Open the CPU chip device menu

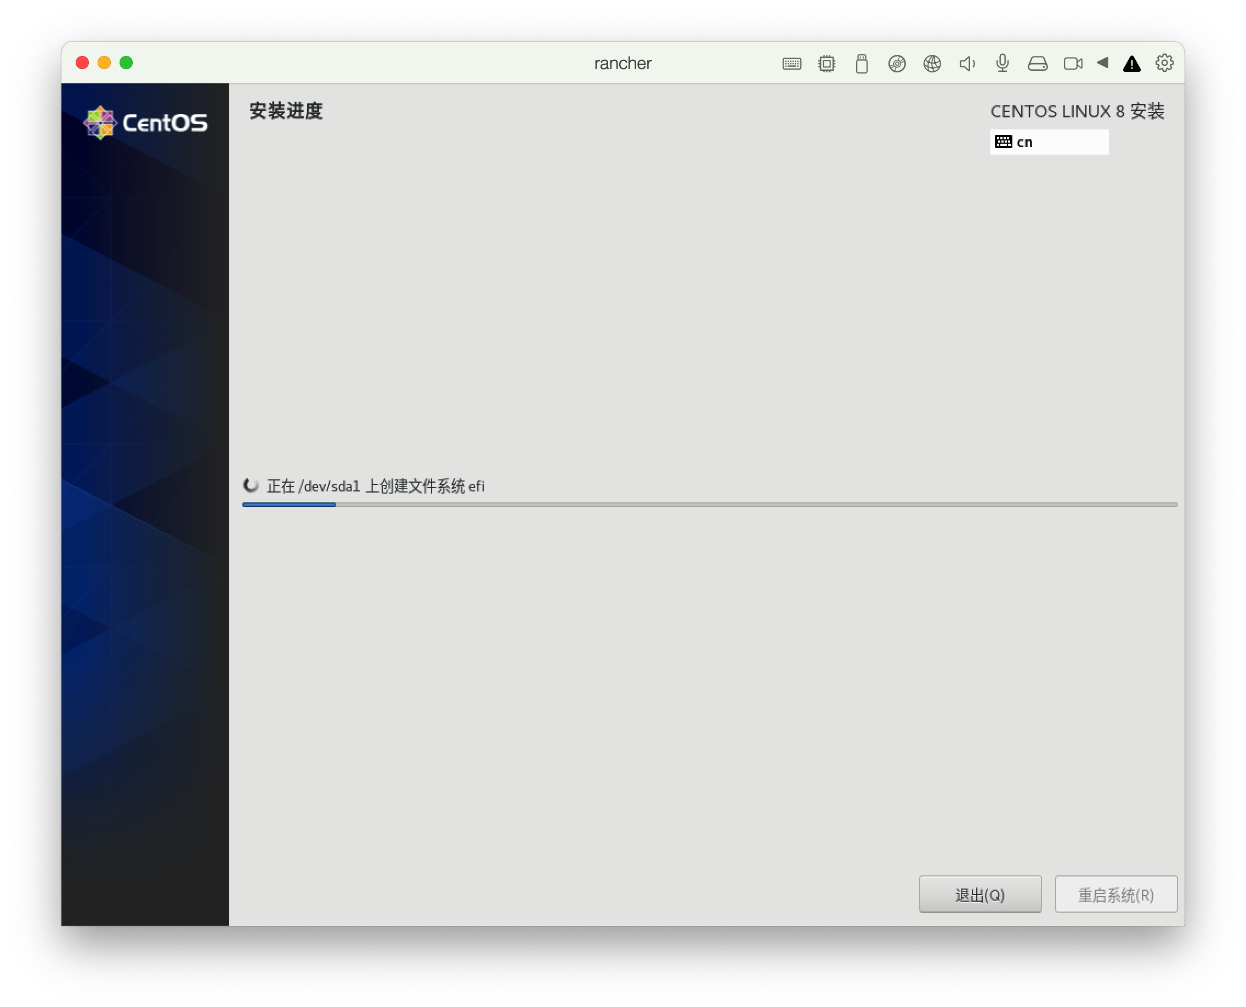[x=826, y=64]
